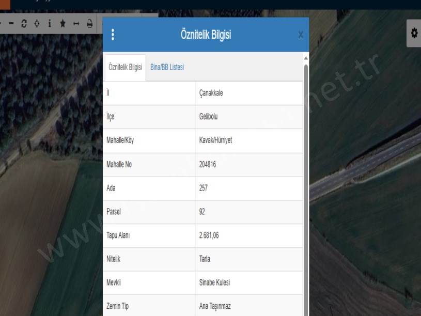Open three-dot menu in Öznitelik Bilgisi header
This screenshot has height=316, width=421.
[x=113, y=35]
